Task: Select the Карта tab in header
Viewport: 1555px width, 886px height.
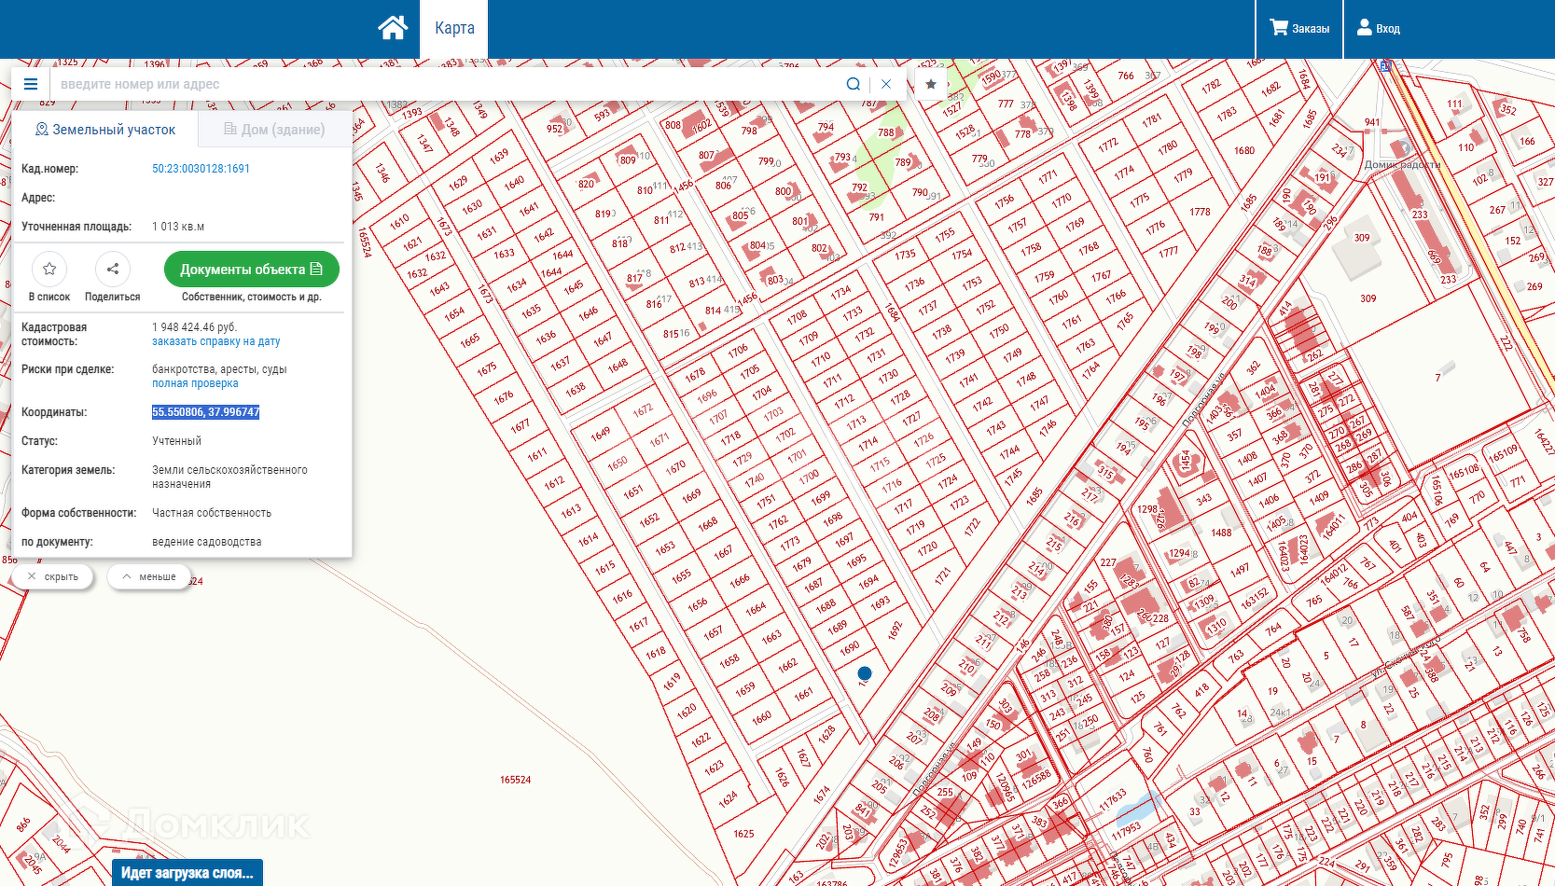Action: tap(454, 28)
